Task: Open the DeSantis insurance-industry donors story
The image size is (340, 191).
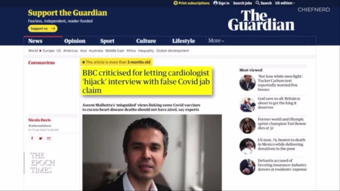Action: [282, 165]
